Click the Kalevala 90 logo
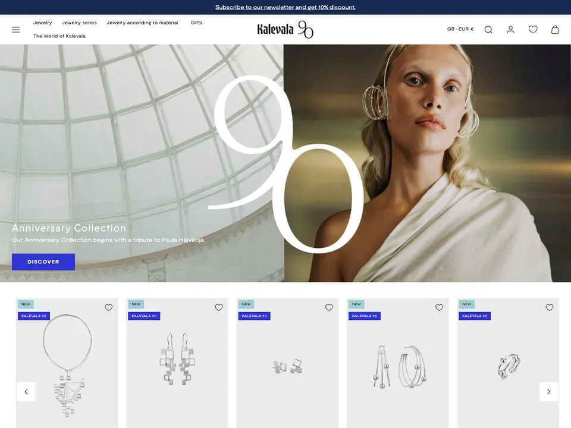The width and height of the screenshot is (571, 428). 285,30
